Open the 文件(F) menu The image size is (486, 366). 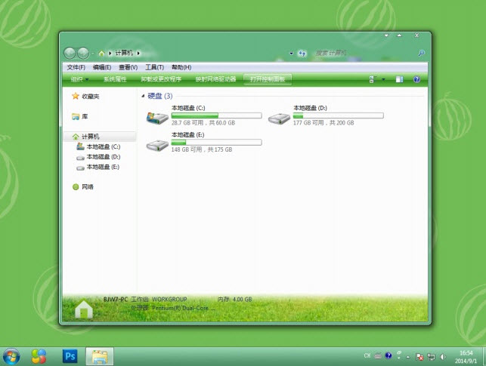(76, 67)
